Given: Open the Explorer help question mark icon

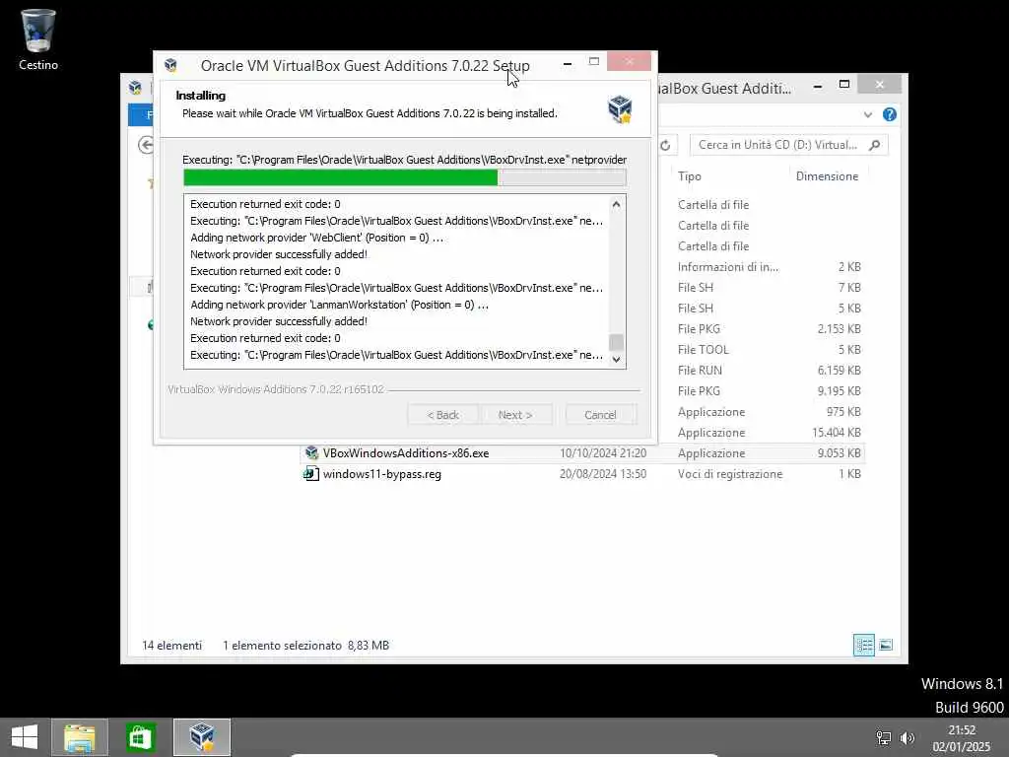Looking at the screenshot, I should coord(890,114).
